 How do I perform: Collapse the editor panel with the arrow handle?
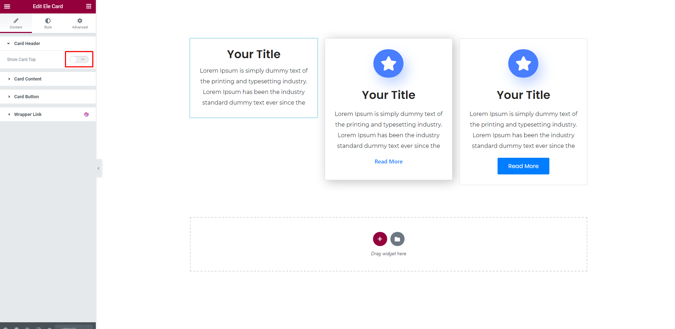(99, 168)
